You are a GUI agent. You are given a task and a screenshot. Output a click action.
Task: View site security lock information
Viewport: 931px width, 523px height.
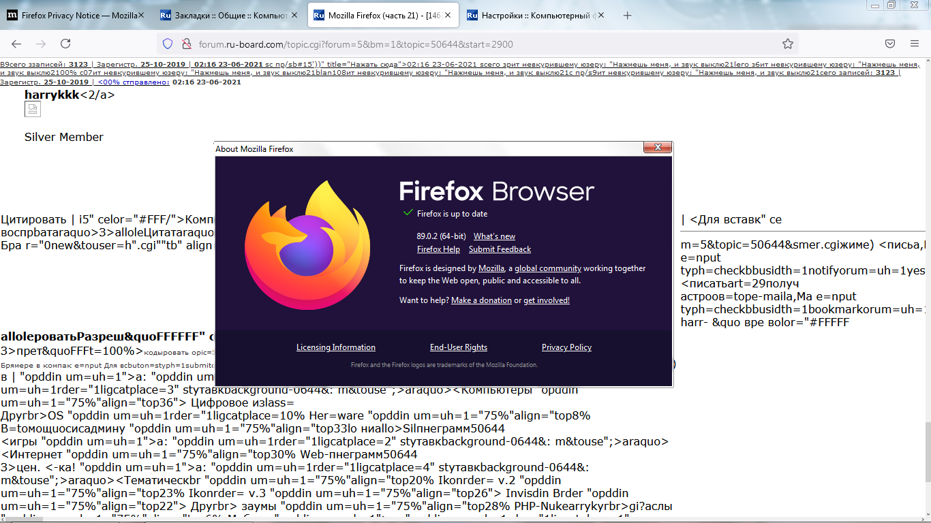pos(185,44)
